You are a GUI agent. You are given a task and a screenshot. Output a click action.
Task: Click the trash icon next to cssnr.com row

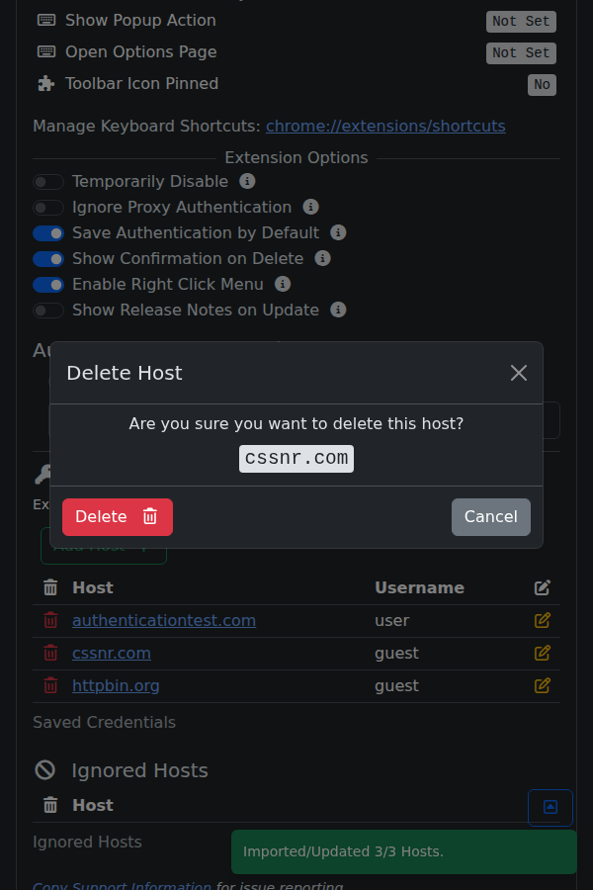pyautogui.click(x=49, y=653)
